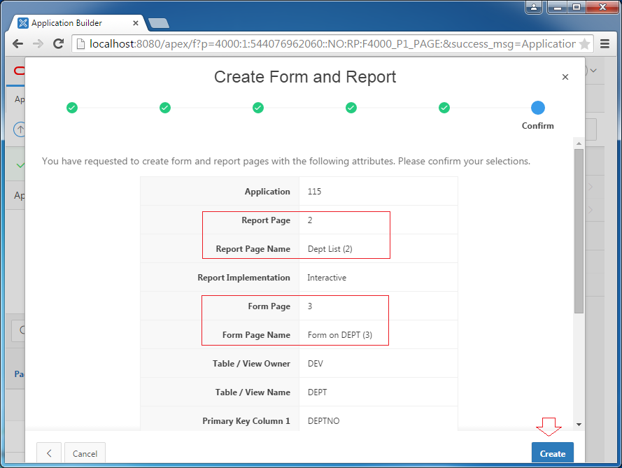The width and height of the screenshot is (622, 468).
Task: Click the page icon in the address bar
Action: pos(80,43)
